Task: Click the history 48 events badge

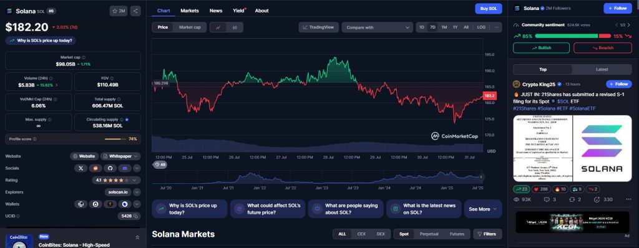Action: (159, 165)
